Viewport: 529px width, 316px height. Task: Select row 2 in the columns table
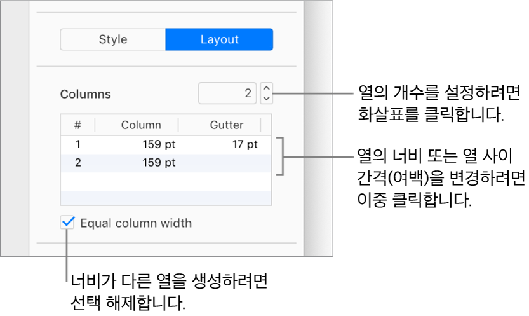[166, 163]
